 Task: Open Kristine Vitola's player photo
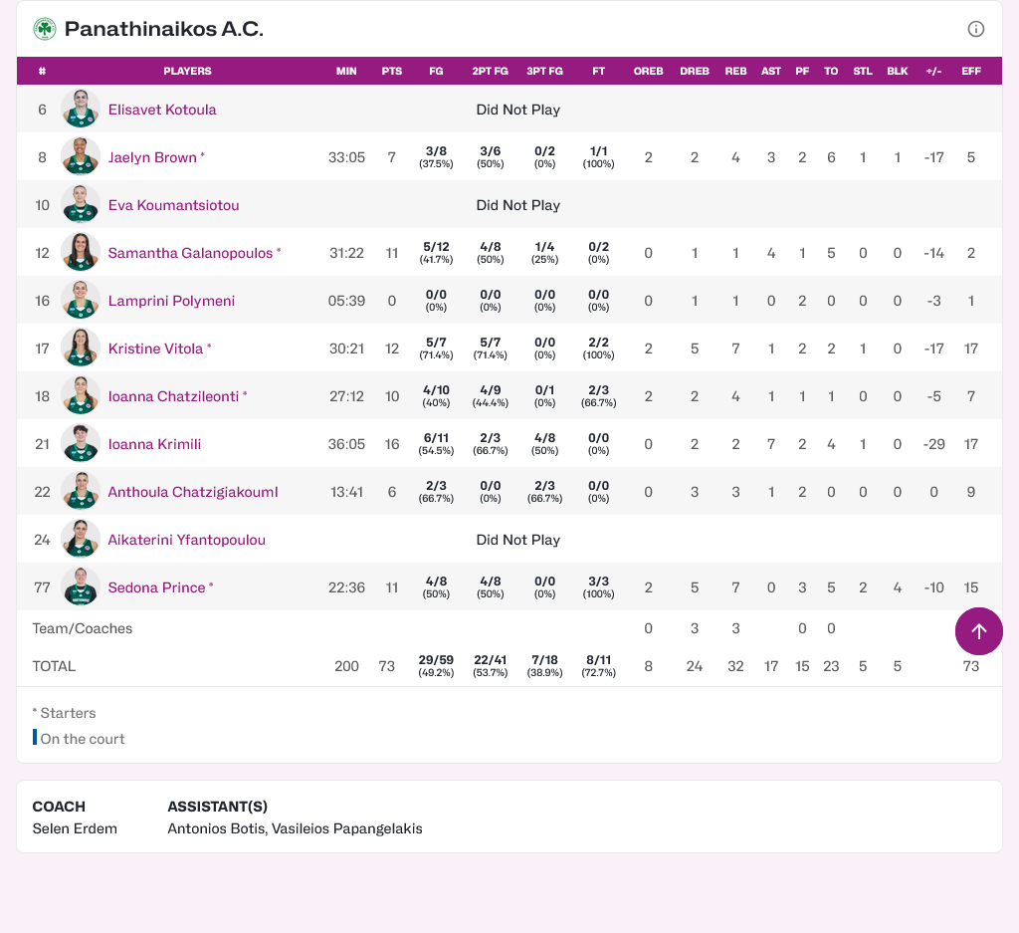pos(80,349)
